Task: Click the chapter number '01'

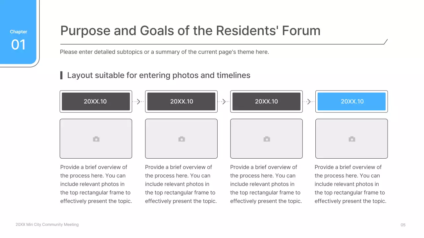Action: [x=18, y=45]
